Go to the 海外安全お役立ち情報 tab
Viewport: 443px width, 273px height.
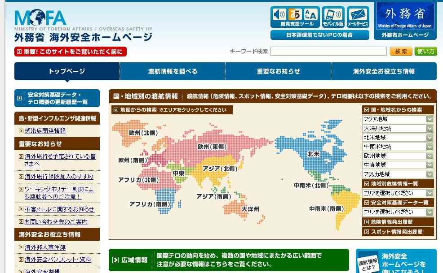[384, 71]
